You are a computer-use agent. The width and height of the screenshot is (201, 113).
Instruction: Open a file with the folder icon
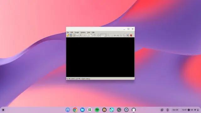[x=68, y=35]
